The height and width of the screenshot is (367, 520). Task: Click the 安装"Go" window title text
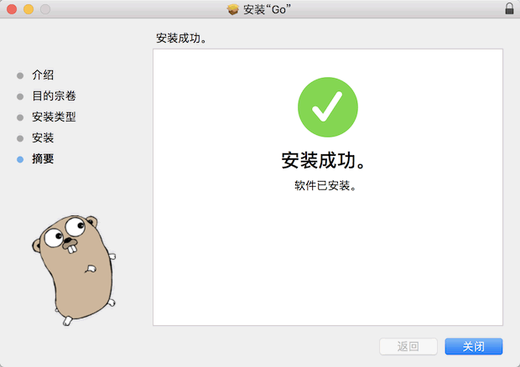[x=267, y=9]
